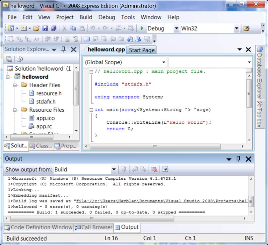Viewport: 268px width, 245px height.
Task: Open the Tools menu
Action: 128,17
